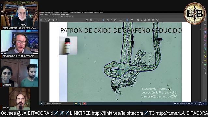Click the teal icon in right tools panel
This screenshot has height=117, width=208.
(x=205, y=49)
